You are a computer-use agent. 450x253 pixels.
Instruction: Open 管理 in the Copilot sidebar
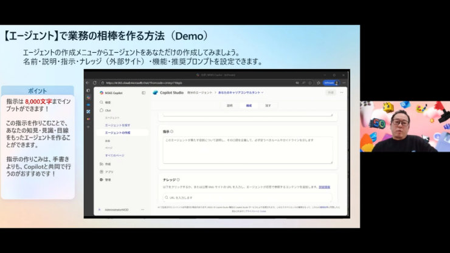pyautogui.click(x=105, y=180)
